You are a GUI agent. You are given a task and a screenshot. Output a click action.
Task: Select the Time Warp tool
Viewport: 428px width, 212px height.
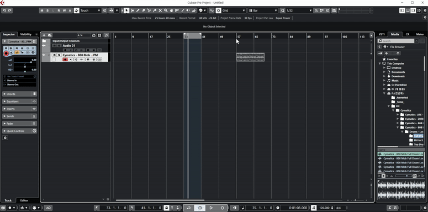[x=177, y=10]
